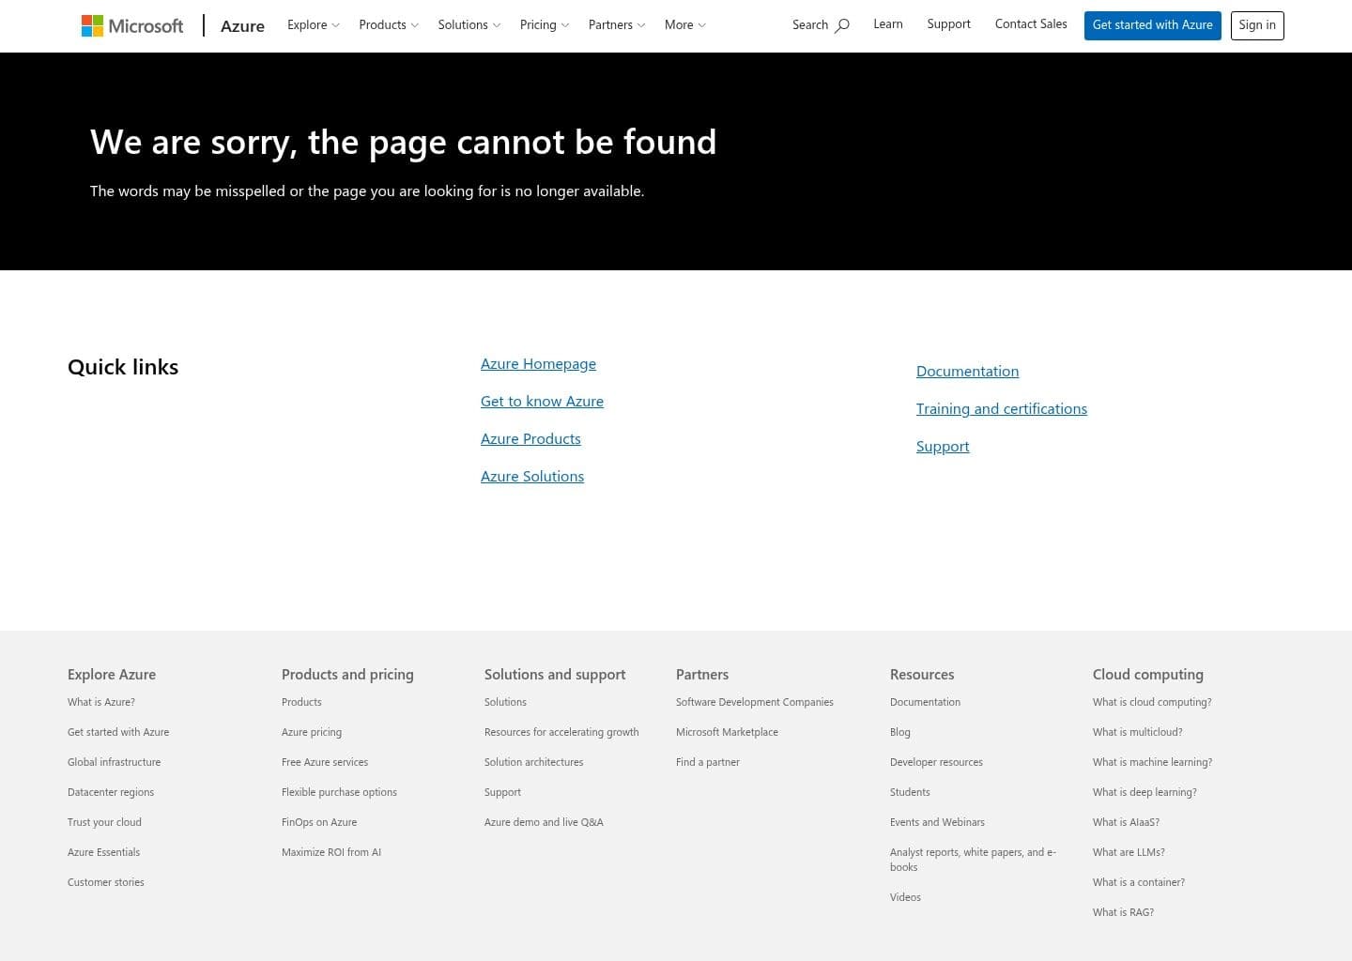Open the Products dropdown in header

point(389,25)
